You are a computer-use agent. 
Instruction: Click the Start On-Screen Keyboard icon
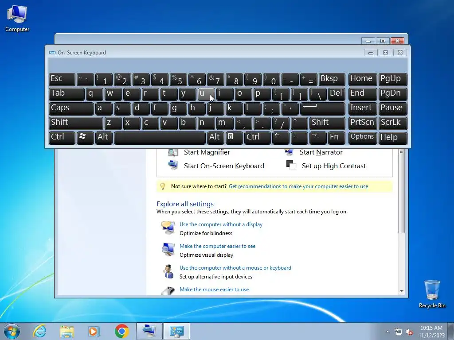pos(173,166)
